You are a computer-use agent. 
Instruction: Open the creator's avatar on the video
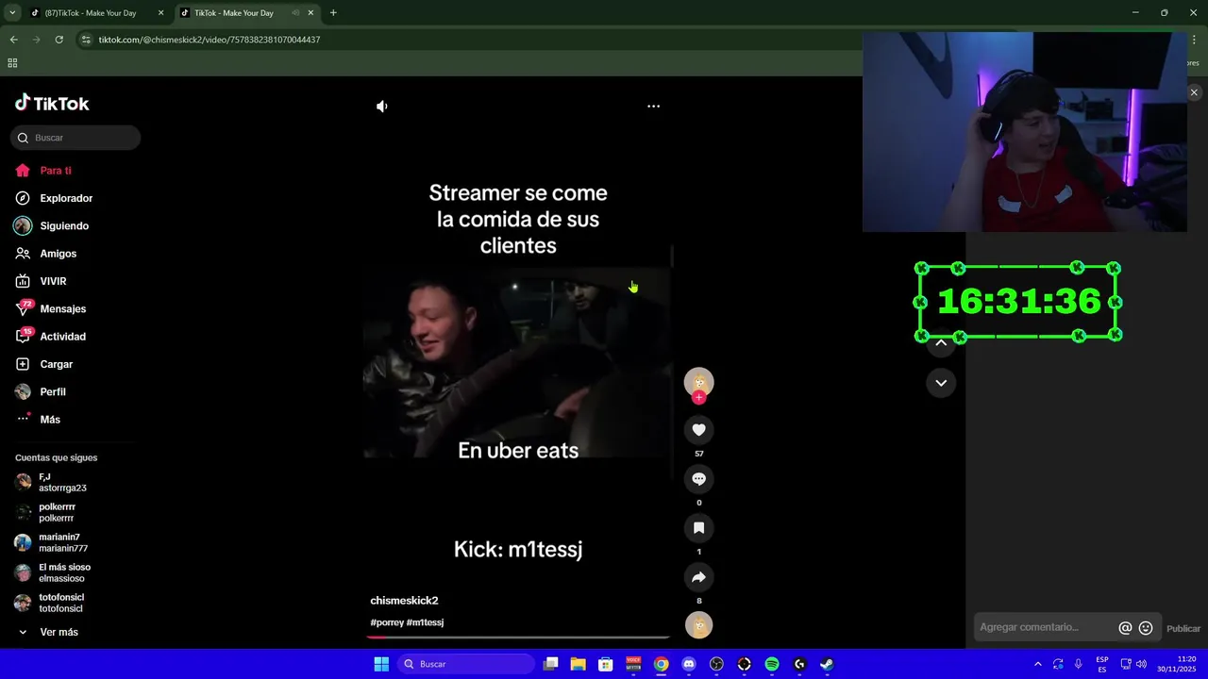click(x=698, y=381)
